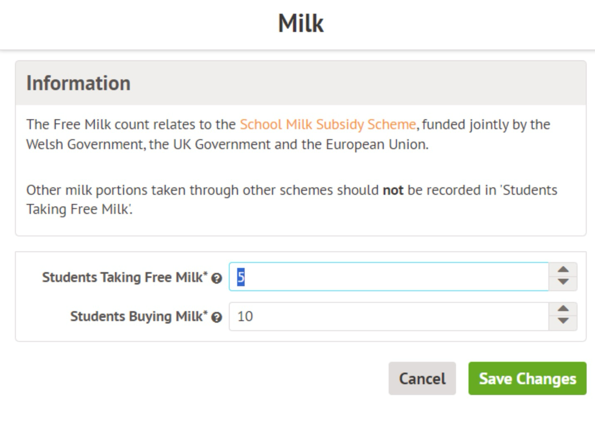
Task: Click help icon beside Students Buying Milk
Action: 216,318
